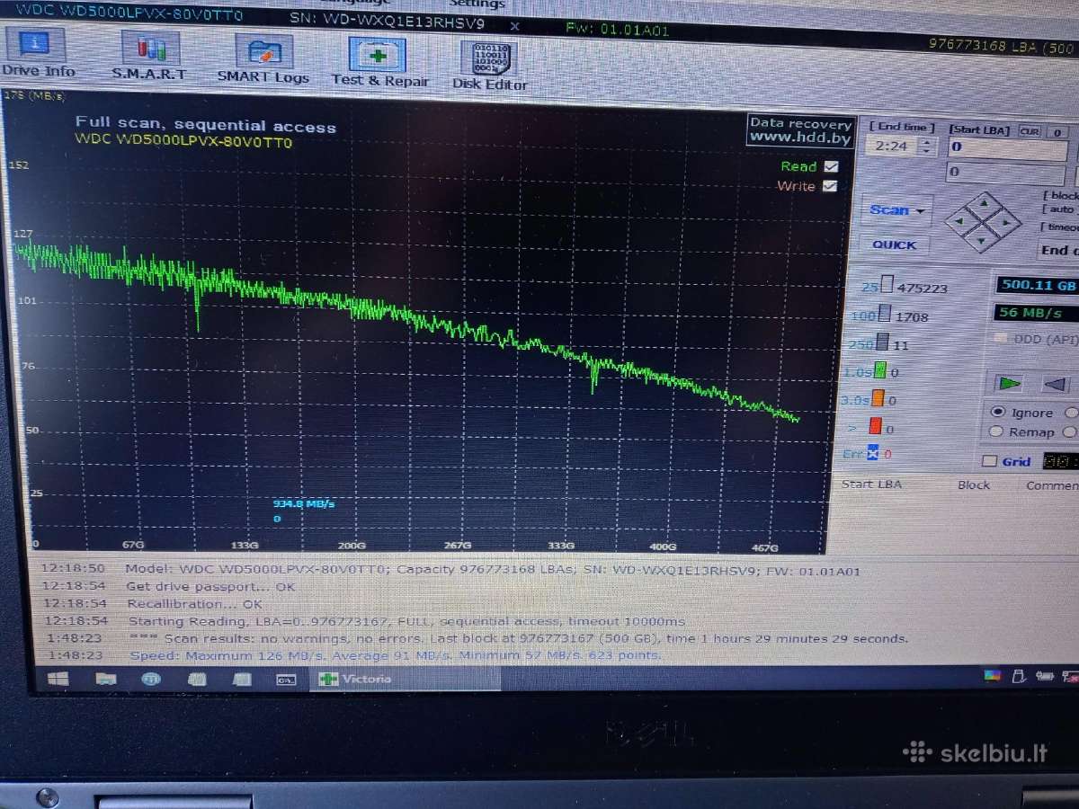The height and width of the screenshot is (809, 1079).
Task: Open the Windows Start menu
Action: pyautogui.click(x=57, y=680)
